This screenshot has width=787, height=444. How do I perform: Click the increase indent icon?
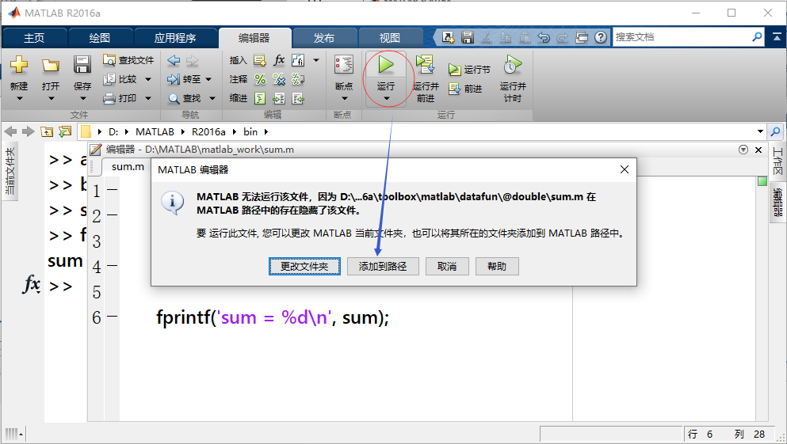(279, 98)
